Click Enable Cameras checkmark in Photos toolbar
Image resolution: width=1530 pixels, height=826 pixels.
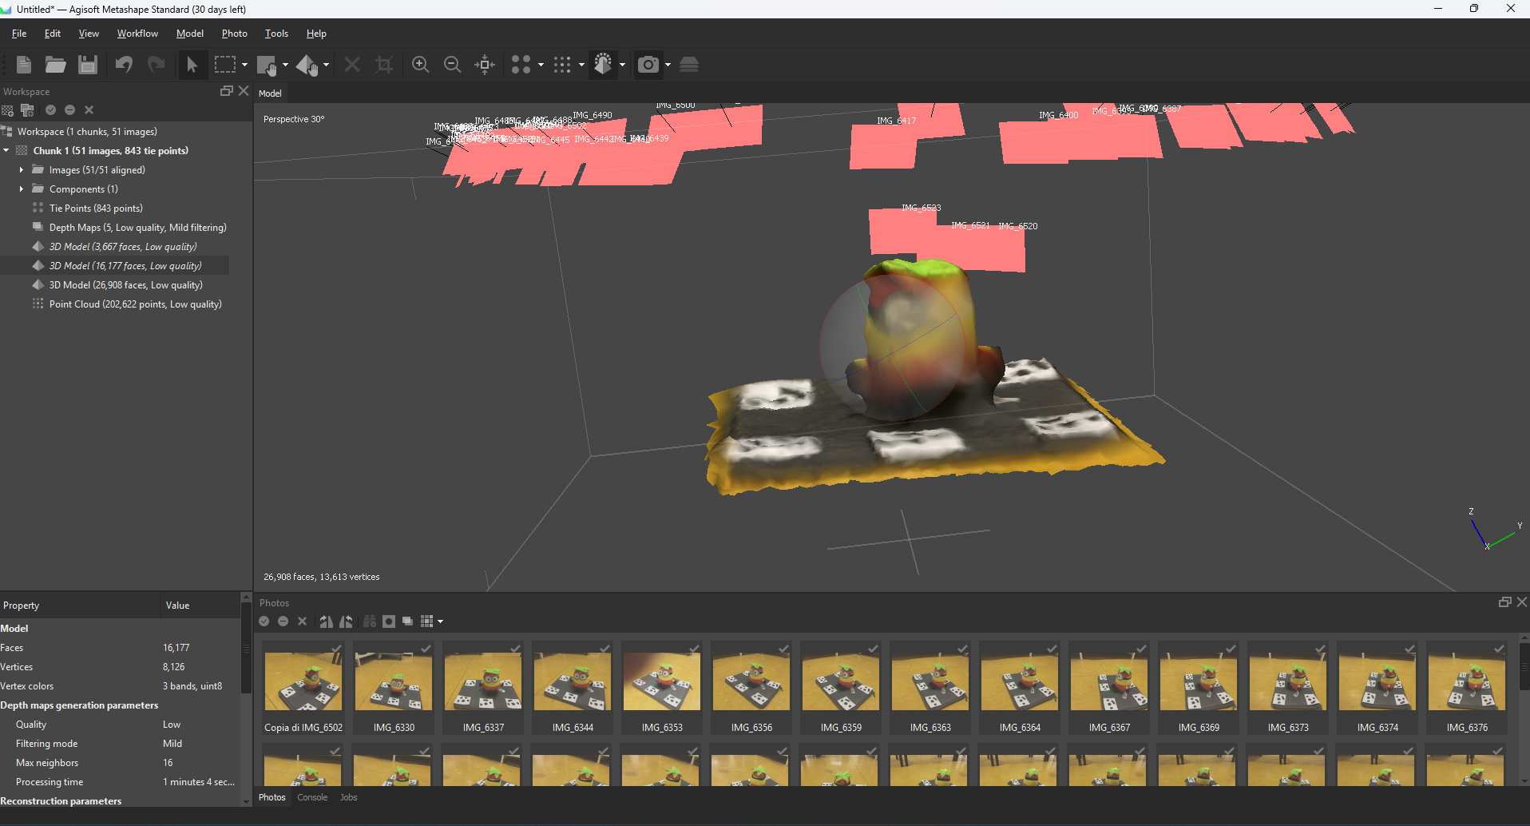264,621
